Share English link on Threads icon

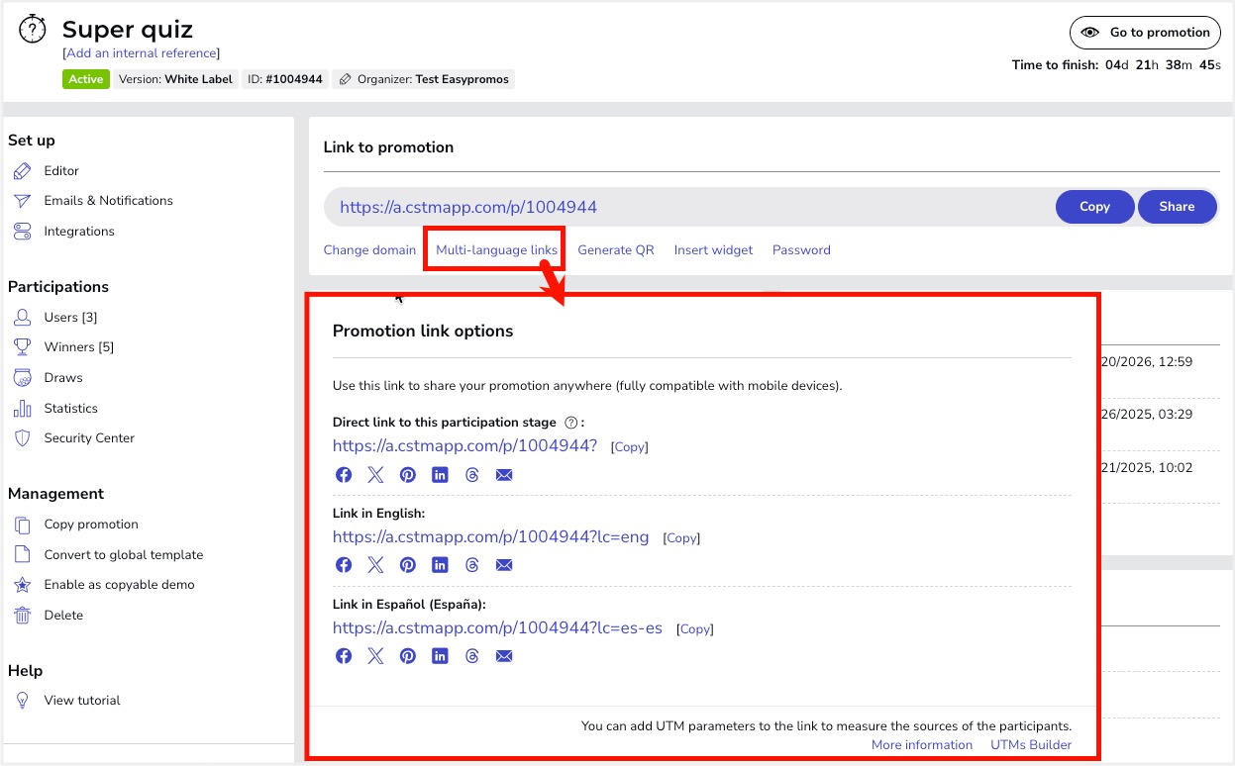tap(471, 565)
